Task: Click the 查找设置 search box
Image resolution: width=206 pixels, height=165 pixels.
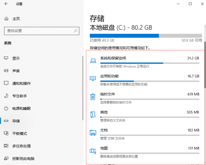Action: click(x=39, y=31)
